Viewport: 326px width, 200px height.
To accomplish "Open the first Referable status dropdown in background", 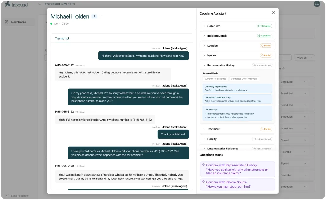I will click(293, 152).
